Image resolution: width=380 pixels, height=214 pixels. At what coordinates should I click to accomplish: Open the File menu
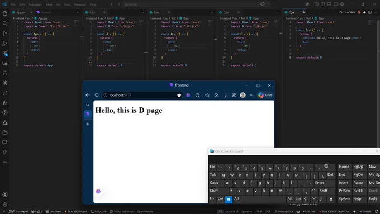[x=13, y=4]
